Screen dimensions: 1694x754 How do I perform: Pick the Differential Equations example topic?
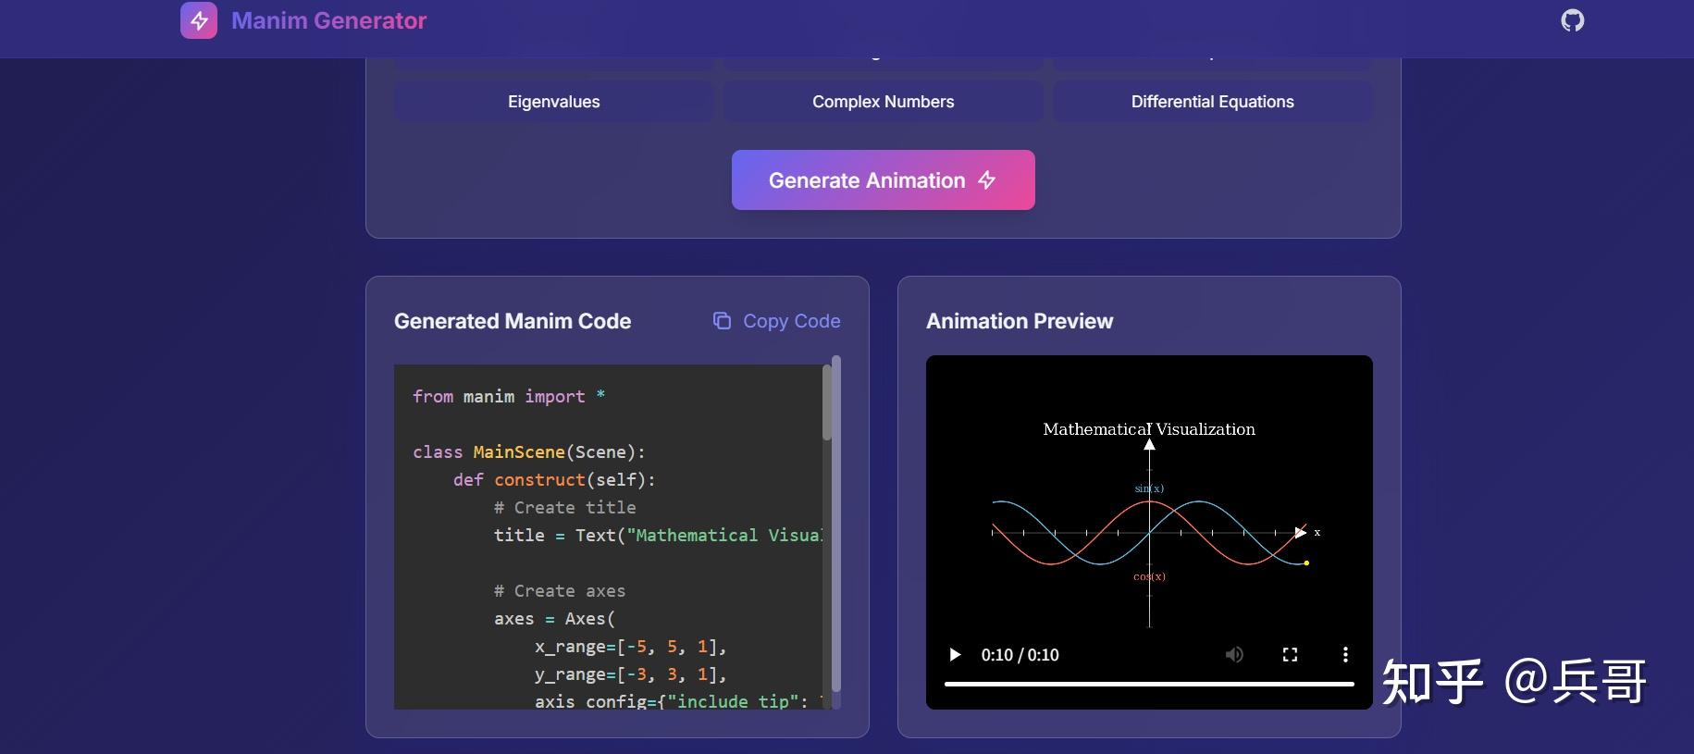1213,102
